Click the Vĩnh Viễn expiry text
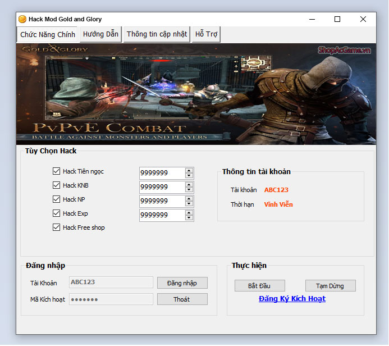This screenshot has height=346, width=389. 278,204
